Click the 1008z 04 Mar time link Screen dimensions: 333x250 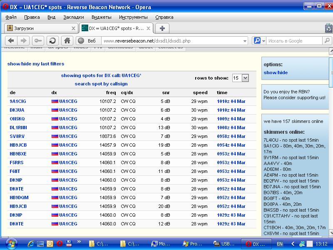click(x=231, y=127)
